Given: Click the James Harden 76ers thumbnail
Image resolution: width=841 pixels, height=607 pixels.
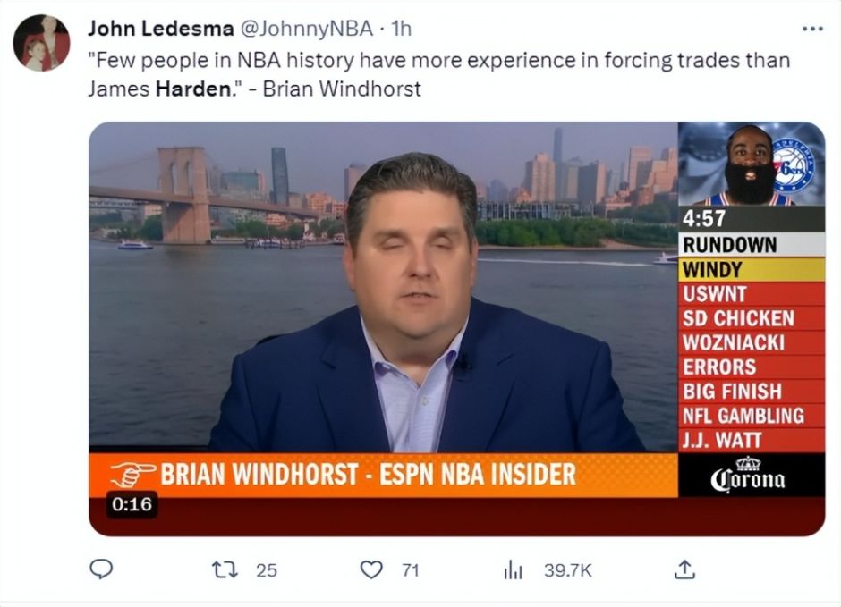Looking at the screenshot, I should pos(751,164).
